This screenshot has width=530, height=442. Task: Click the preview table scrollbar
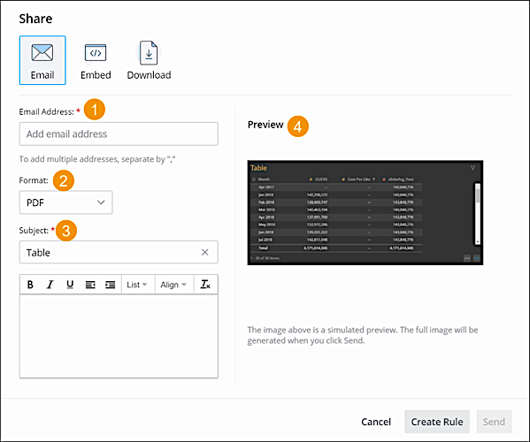point(478,214)
